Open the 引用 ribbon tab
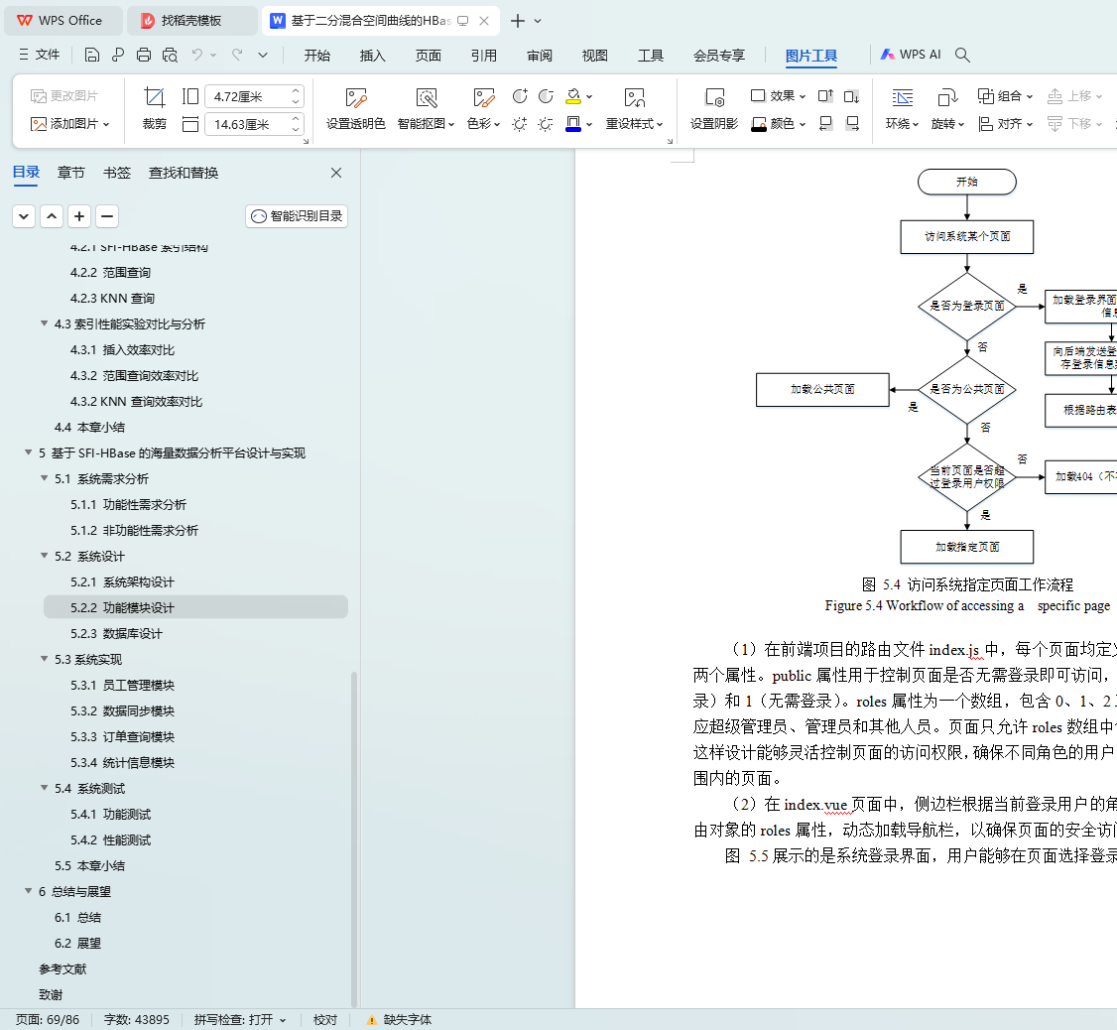 click(484, 55)
